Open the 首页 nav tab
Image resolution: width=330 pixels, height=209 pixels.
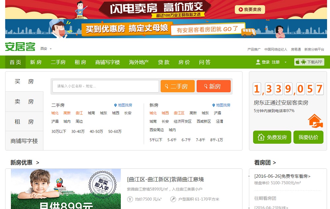[16, 62]
